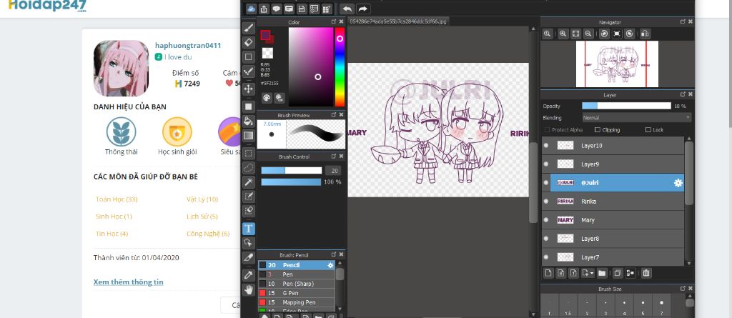Select the Brush tool in the toolbox
Screen dimensions: 732x318
pyautogui.click(x=249, y=28)
